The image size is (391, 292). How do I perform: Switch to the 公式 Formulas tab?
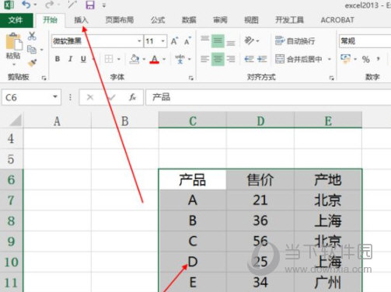(x=158, y=20)
